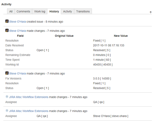The image size is (154, 122).
Task: Open last JIRA Misc Workflow Extensions link
Action: click(x=29, y=111)
